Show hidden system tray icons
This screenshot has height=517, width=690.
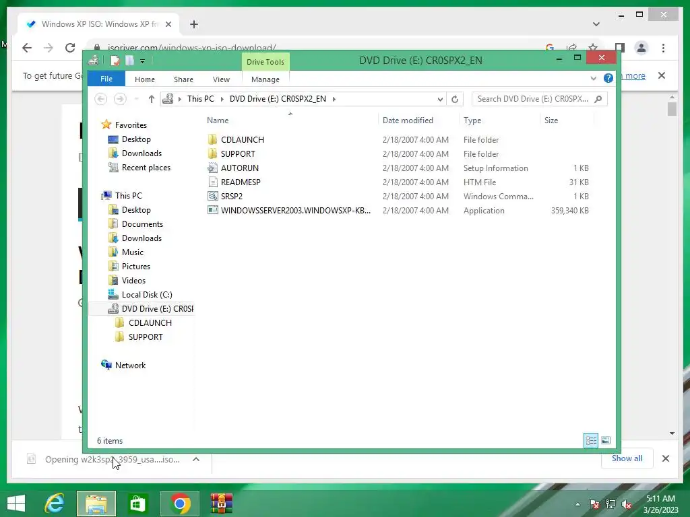click(x=577, y=504)
